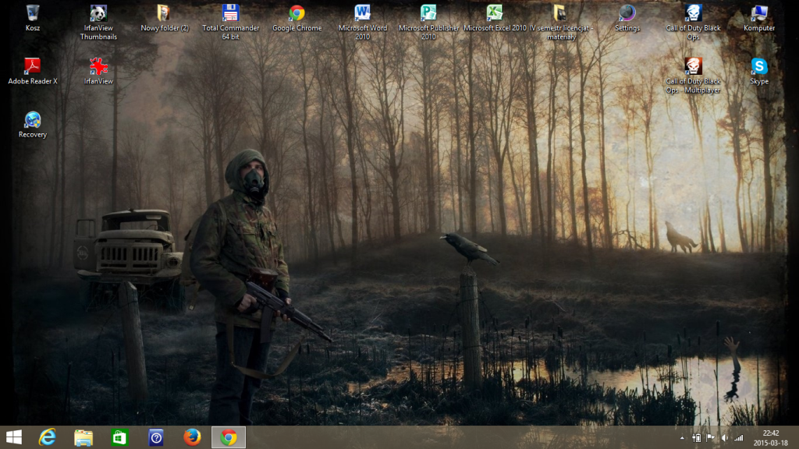Open the Windows Start button
This screenshot has width=799, height=449.
tap(14, 437)
